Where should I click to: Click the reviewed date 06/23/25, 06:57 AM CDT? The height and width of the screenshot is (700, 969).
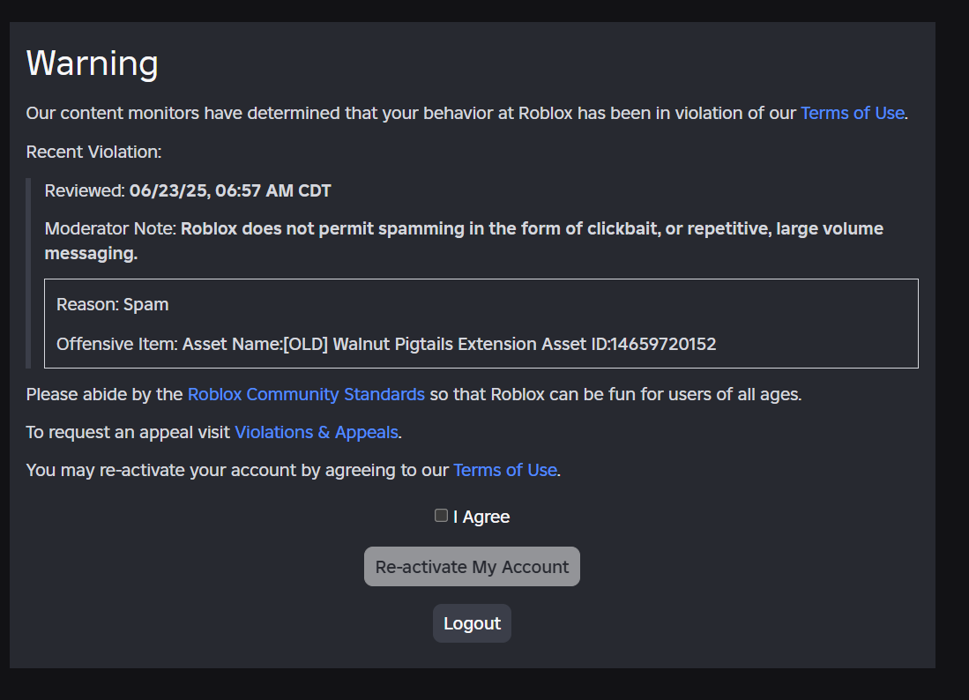[230, 191]
